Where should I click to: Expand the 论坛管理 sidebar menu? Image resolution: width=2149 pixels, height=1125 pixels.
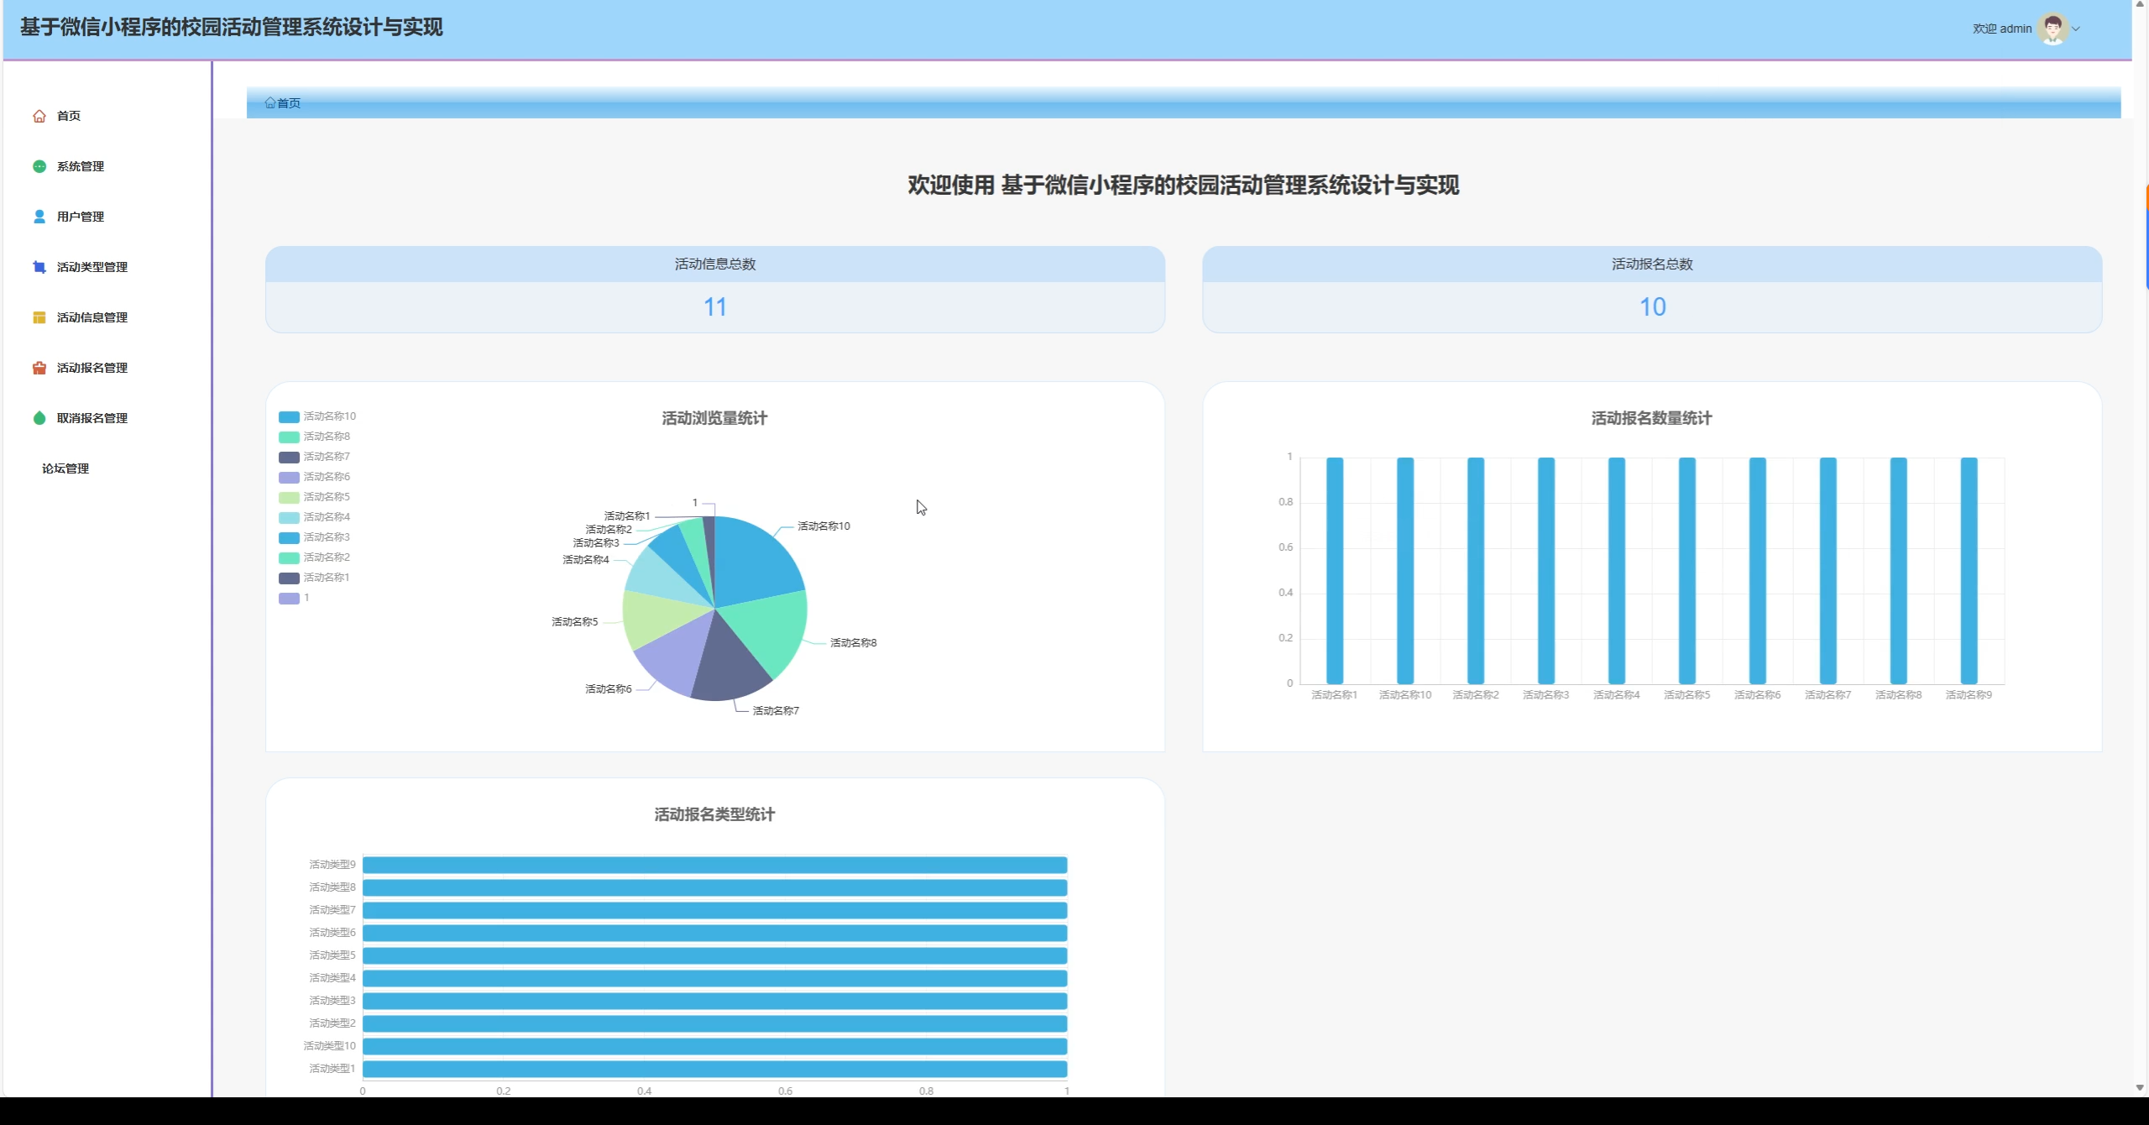pos(65,468)
